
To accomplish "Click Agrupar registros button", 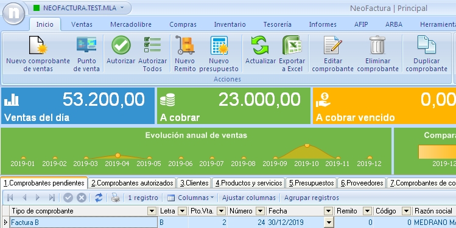I will point(312,198).
